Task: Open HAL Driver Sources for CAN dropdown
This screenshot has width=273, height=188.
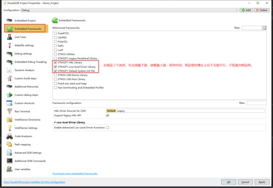Action: click(185, 111)
